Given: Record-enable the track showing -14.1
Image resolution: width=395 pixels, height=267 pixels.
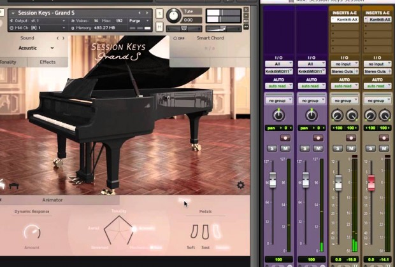Looking at the screenshot, I should 384,138.
